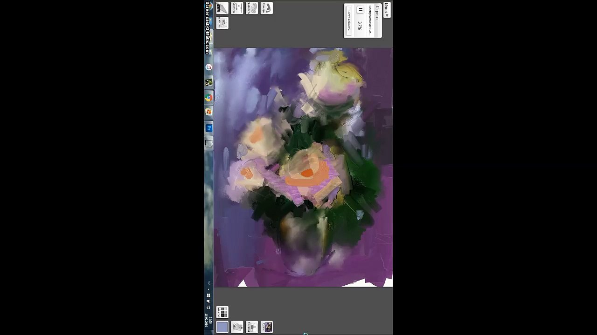This screenshot has width=597, height=335.
Task: Open Google Chrome from the taskbar
Action: point(208,98)
